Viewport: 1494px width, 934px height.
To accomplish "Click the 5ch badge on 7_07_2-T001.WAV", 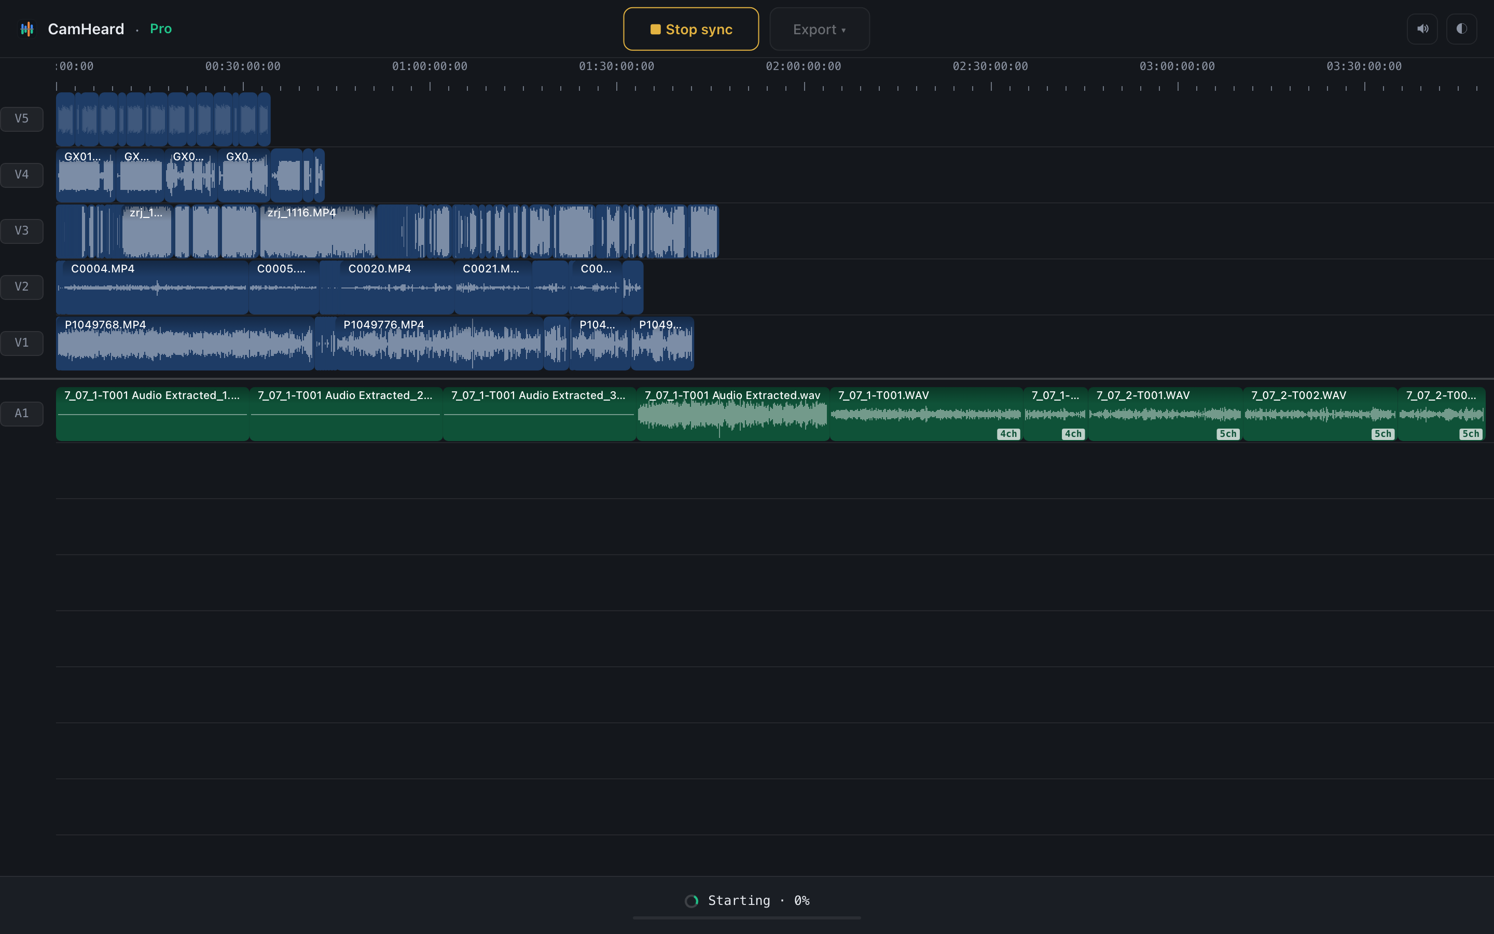I will (x=1228, y=434).
